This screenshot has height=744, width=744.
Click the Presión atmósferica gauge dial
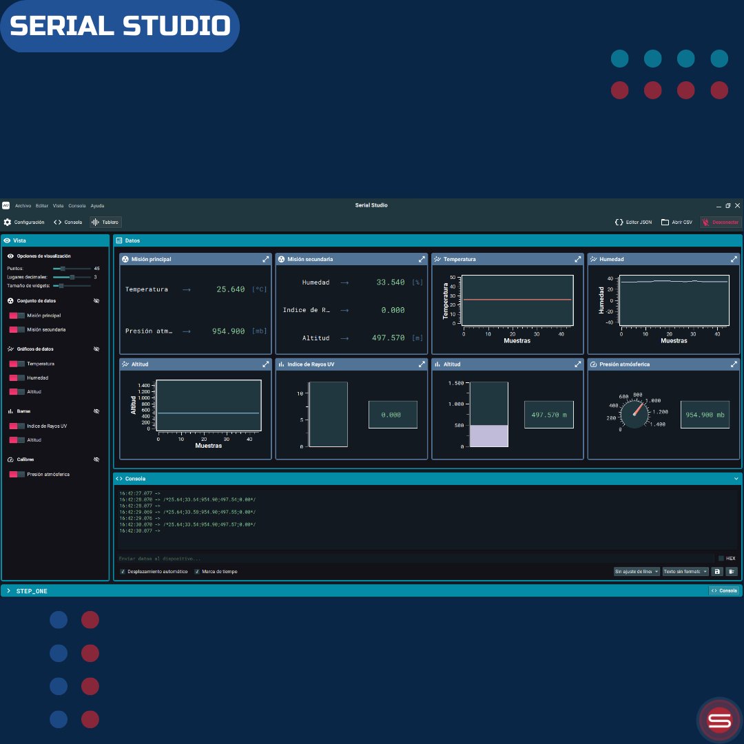click(635, 414)
